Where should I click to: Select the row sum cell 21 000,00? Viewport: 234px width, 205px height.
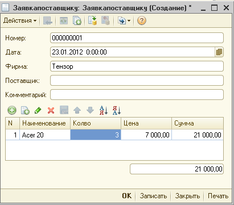click(198, 135)
